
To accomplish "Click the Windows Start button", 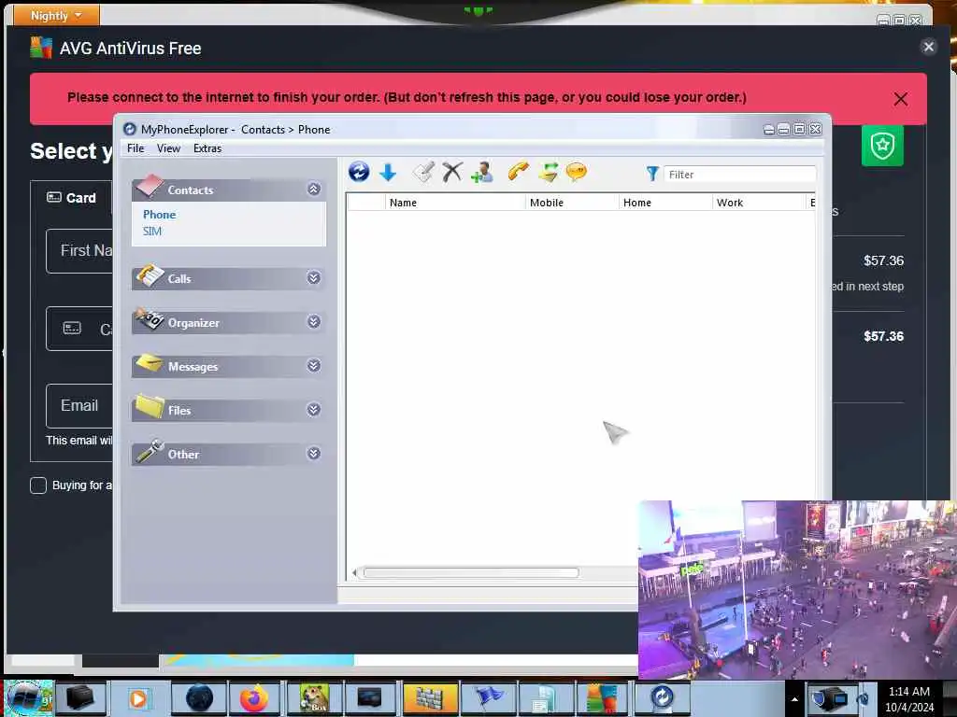I will point(27,698).
